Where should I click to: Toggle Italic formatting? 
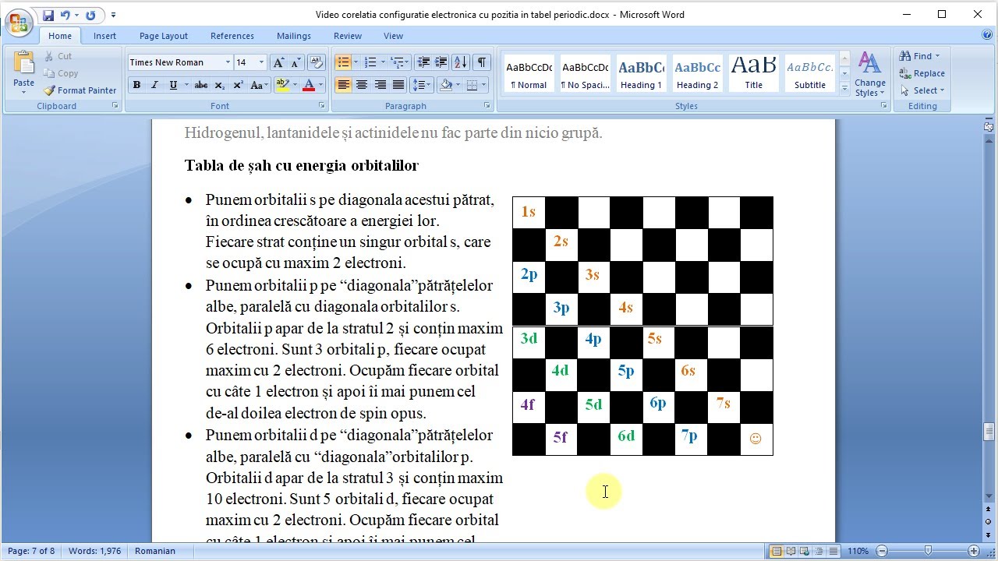(154, 85)
